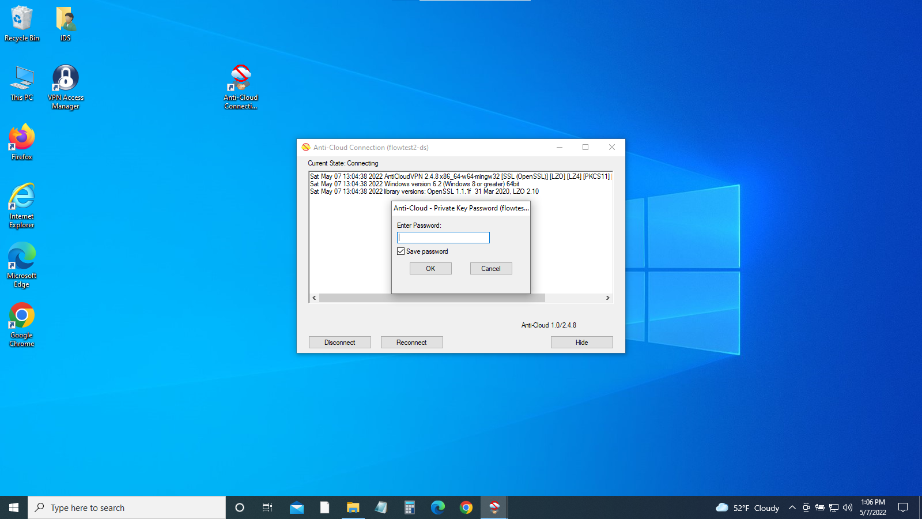Open the network tray icon
The height and width of the screenshot is (519, 922).
tap(834, 507)
